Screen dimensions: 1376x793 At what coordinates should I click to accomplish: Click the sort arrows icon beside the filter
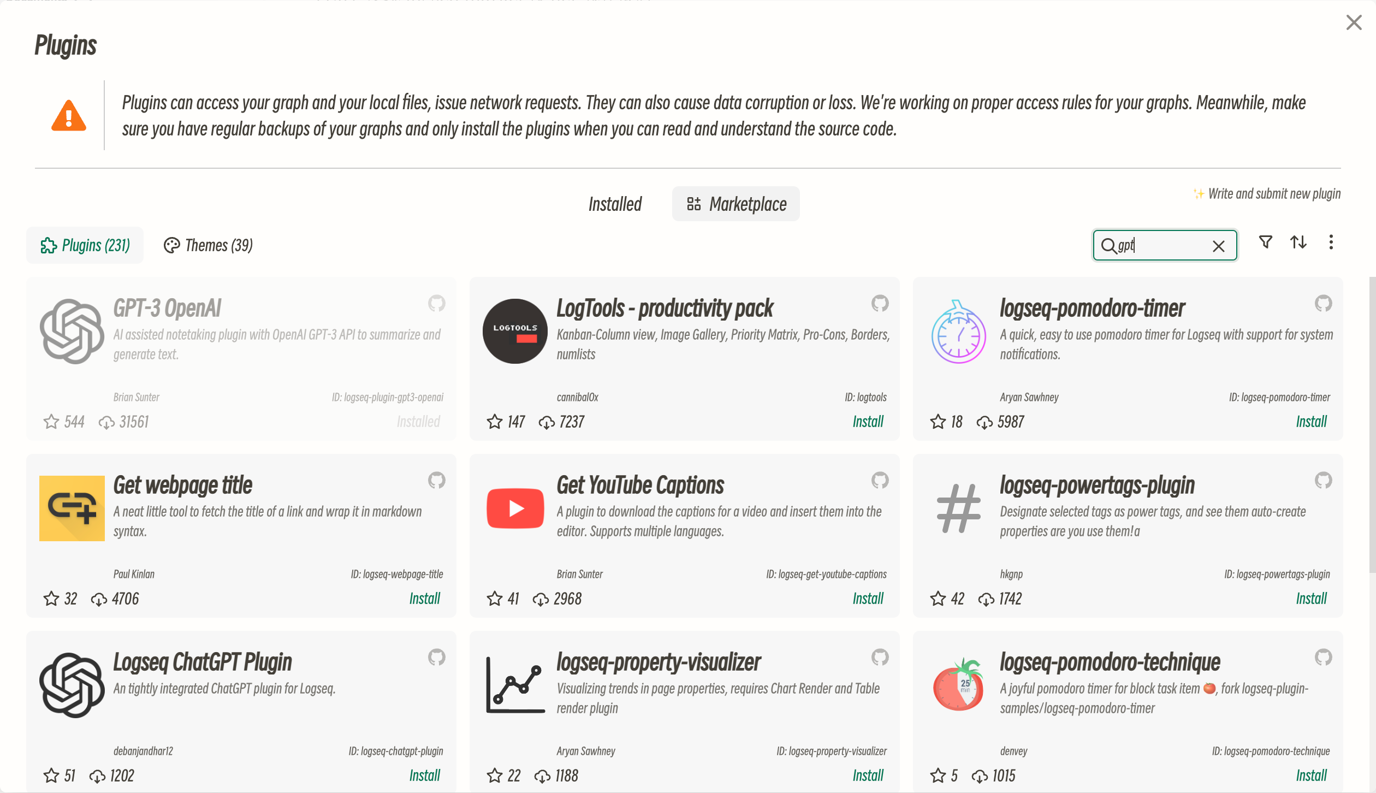point(1298,242)
